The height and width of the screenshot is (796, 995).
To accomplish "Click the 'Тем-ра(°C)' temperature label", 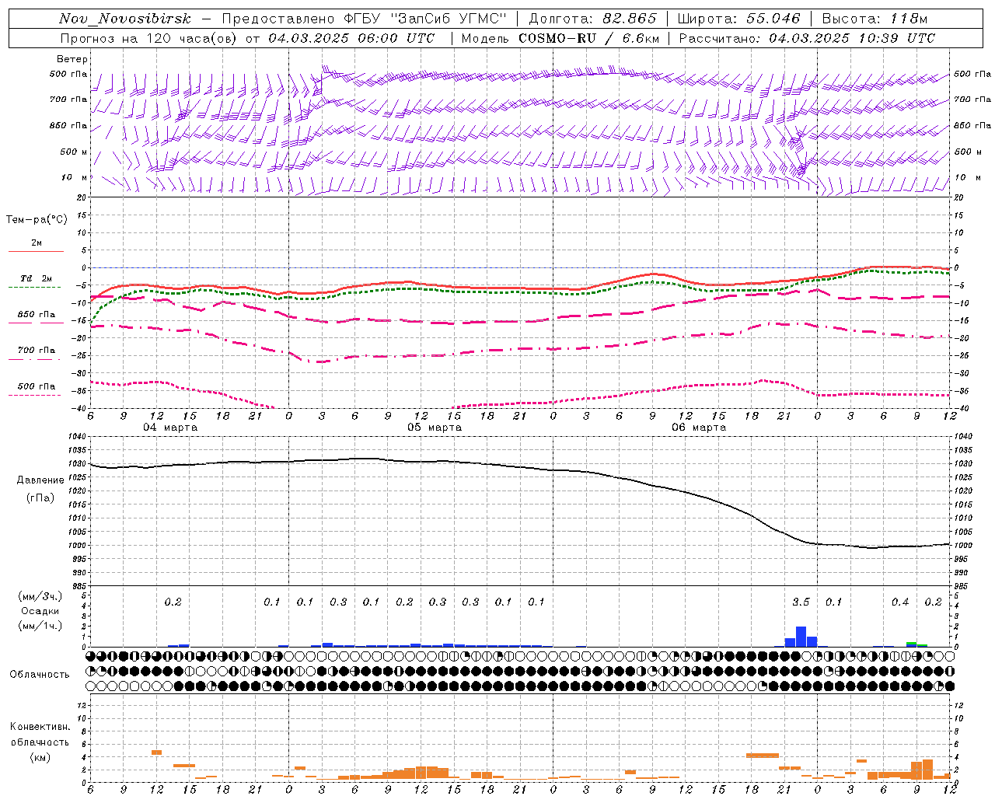I will (x=37, y=219).
